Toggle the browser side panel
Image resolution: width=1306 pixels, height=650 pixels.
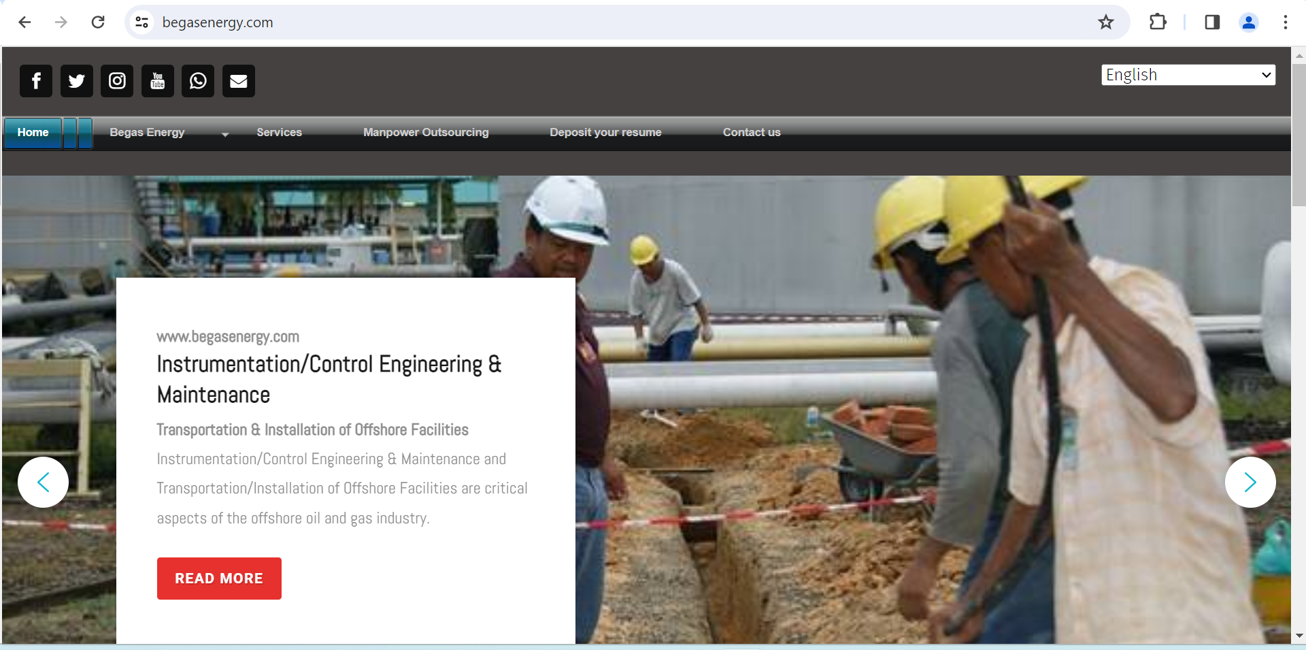(x=1212, y=22)
